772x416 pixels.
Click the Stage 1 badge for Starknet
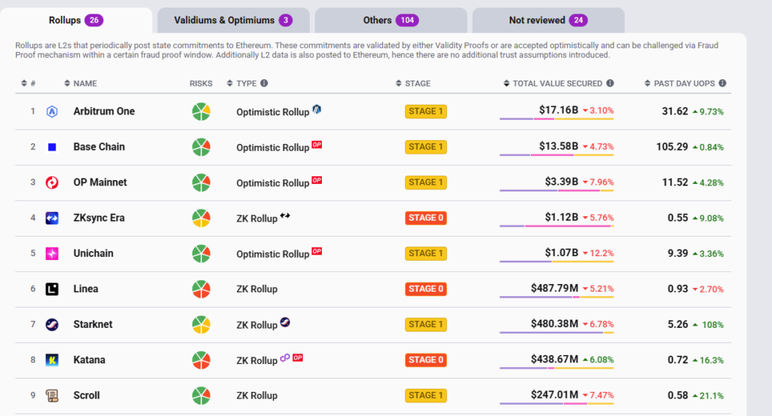[426, 324]
